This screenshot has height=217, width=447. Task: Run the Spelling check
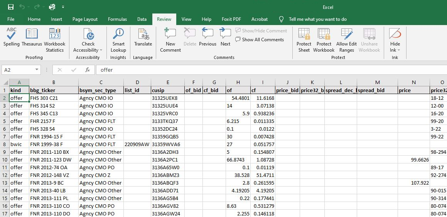click(x=12, y=38)
